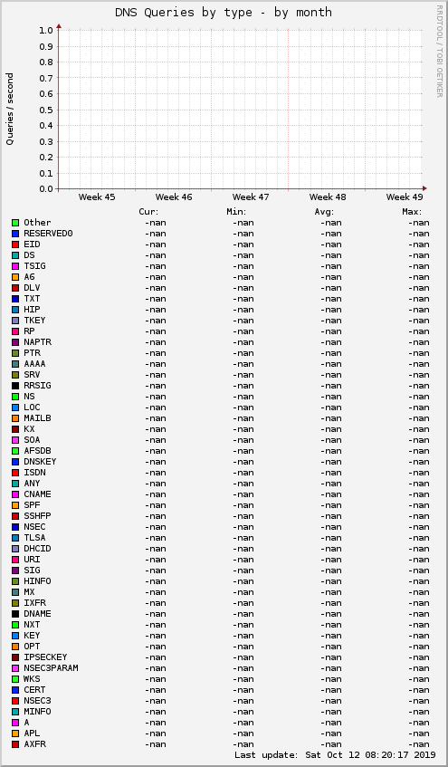Click the AFSDB legend label

[x=37, y=451]
